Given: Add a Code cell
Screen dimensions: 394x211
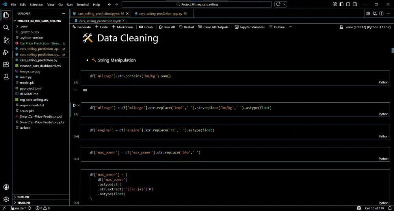Looking at the screenshot, I should coord(101,27).
